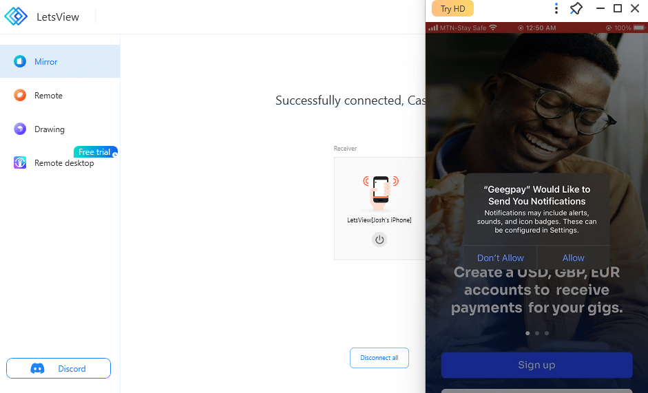Select the second onboarding page dot

[537, 333]
